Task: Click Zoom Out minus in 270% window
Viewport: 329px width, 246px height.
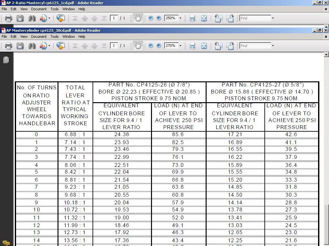Action: pyautogui.click(x=151, y=46)
